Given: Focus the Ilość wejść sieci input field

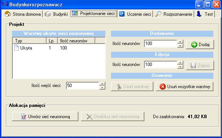Looking at the screenshot, I should point(82,85).
